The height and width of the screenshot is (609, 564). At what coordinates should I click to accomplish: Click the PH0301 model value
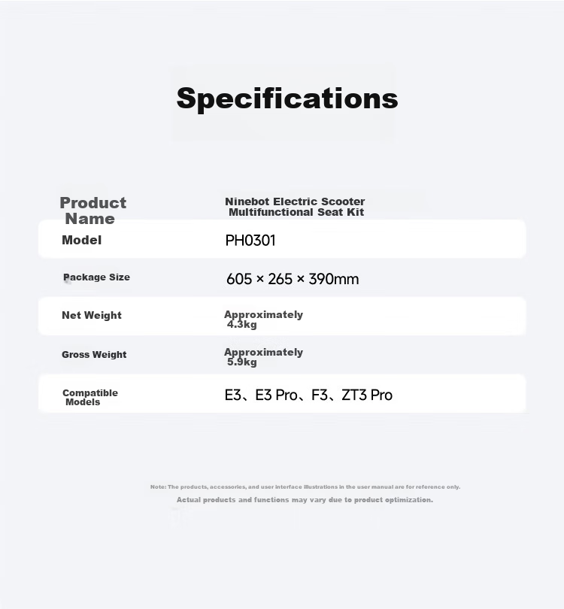(x=250, y=241)
